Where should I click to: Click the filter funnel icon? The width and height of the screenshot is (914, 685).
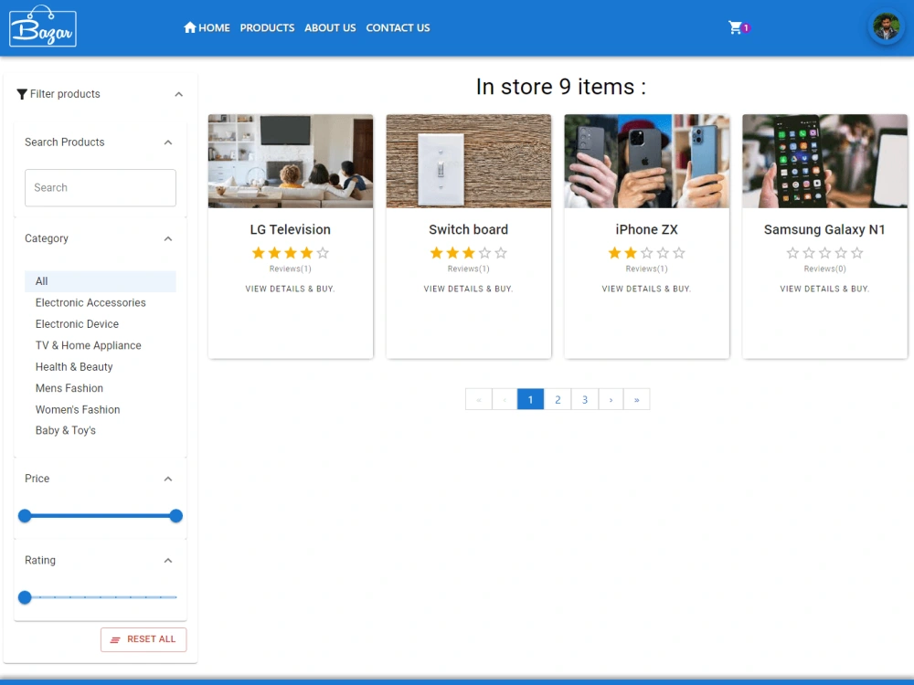tap(22, 94)
